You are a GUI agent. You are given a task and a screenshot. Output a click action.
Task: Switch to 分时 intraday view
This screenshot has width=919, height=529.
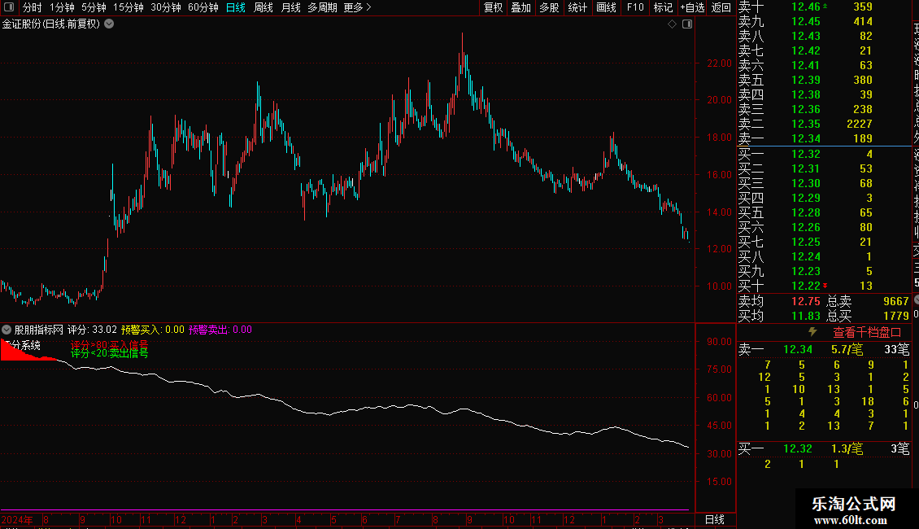click(33, 7)
